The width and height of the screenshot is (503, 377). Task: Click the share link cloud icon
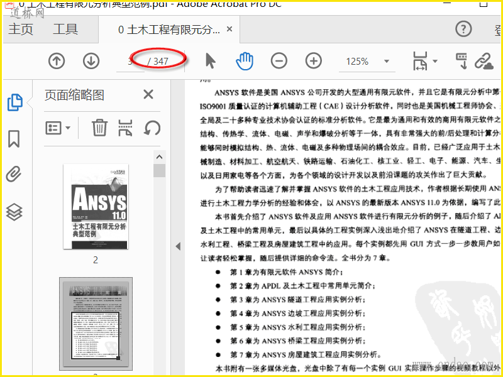(x=484, y=61)
